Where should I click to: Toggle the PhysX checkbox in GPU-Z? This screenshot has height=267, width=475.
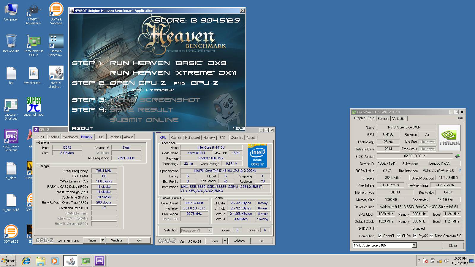pyautogui.click(x=415, y=236)
